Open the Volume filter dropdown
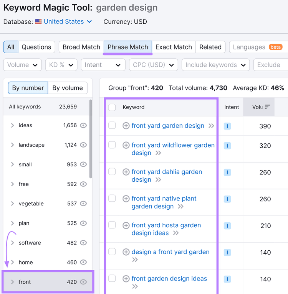This screenshot has height=294, width=288. [x=22, y=65]
